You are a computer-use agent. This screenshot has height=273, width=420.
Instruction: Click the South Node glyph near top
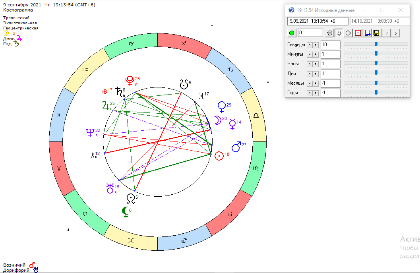click(x=184, y=84)
